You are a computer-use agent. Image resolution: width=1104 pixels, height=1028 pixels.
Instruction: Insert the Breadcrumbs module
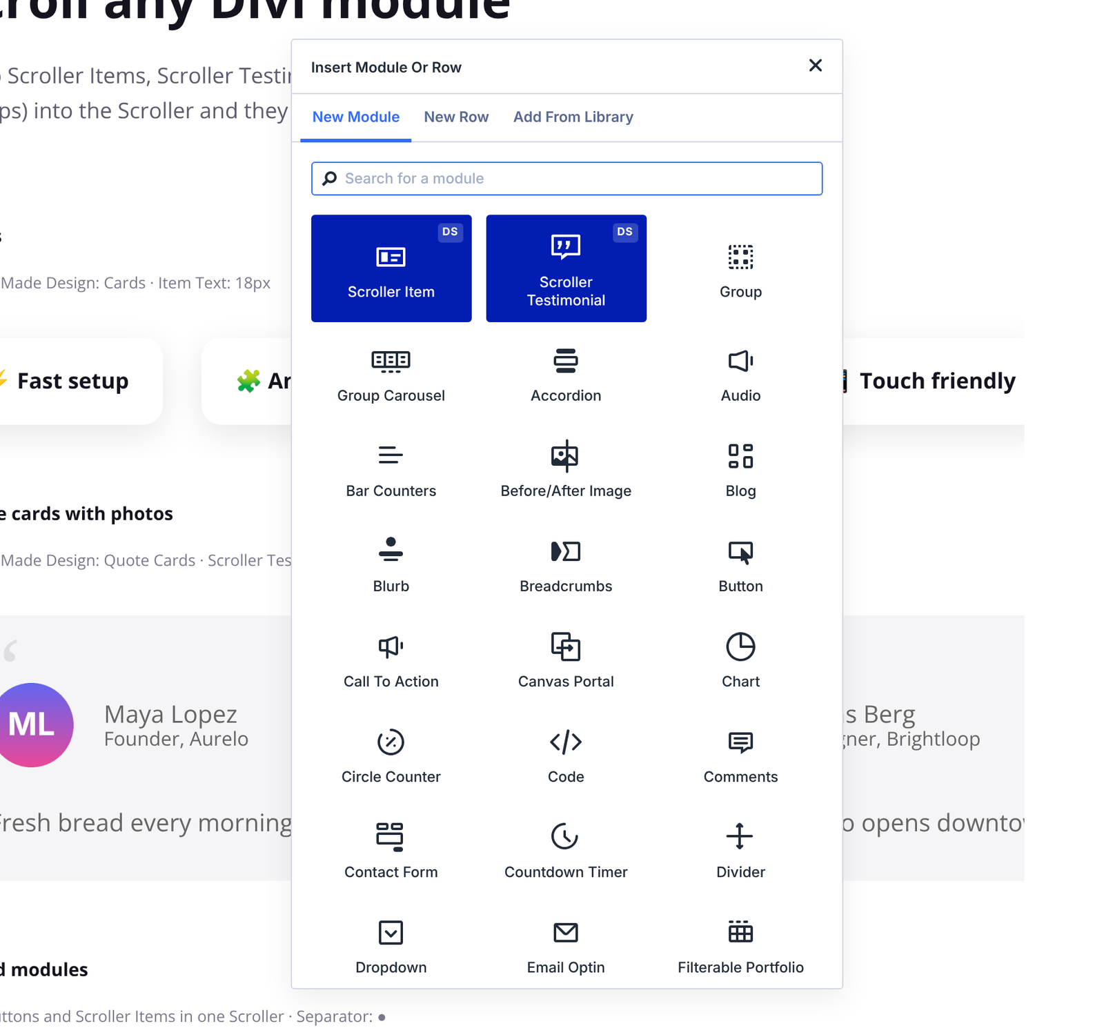(x=566, y=566)
